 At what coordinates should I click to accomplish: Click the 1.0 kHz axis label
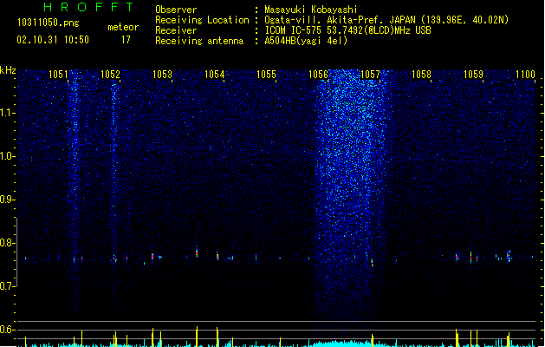[x=8, y=156]
